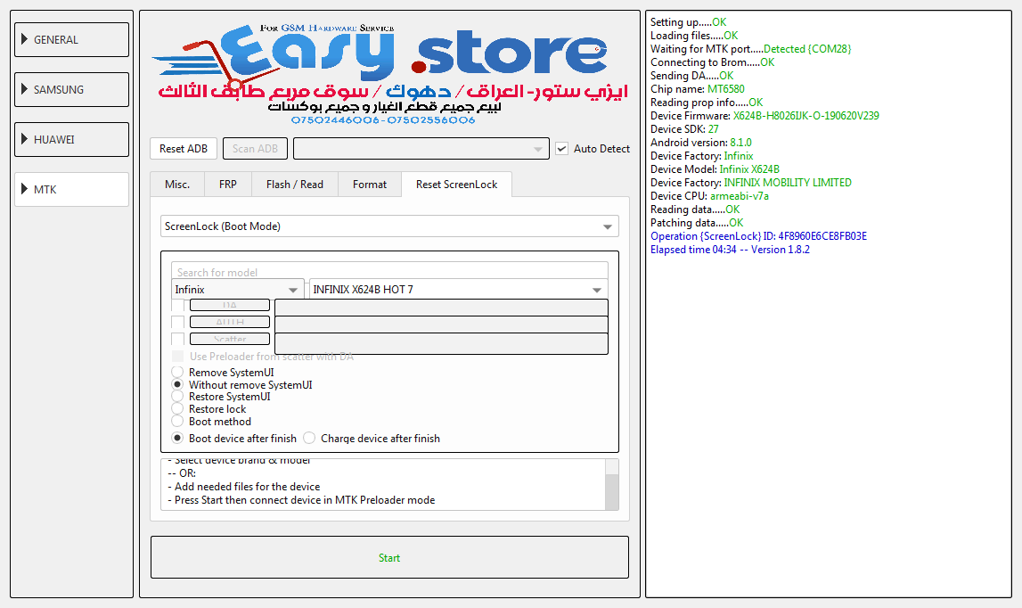Select the Restore SystemUI option

[x=177, y=396]
